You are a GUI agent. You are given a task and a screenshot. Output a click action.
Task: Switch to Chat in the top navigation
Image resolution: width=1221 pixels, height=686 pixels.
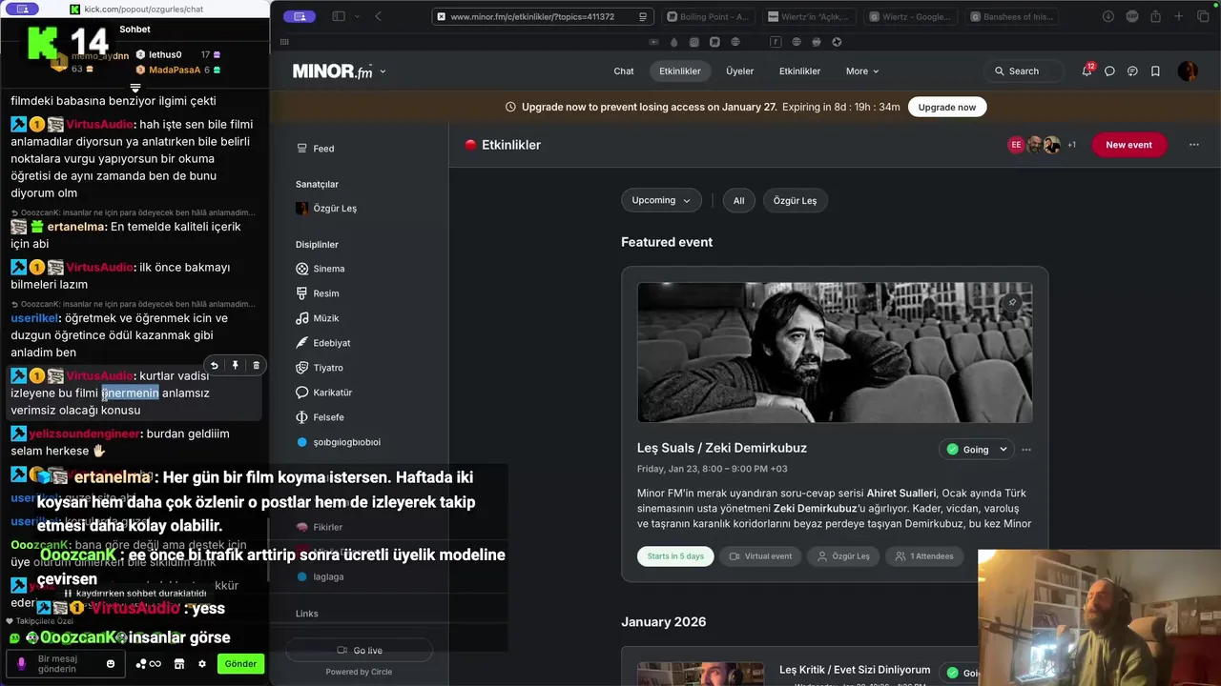[624, 71]
